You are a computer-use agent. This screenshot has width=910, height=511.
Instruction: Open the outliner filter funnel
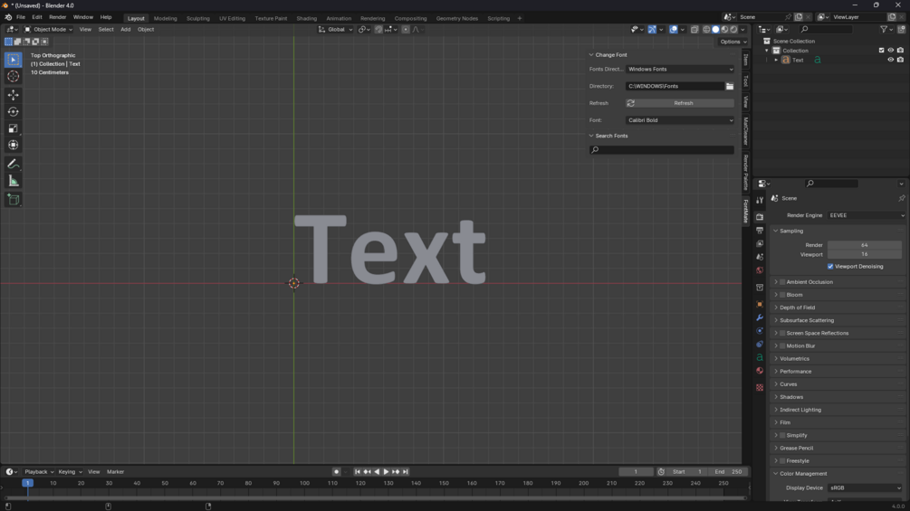click(884, 30)
